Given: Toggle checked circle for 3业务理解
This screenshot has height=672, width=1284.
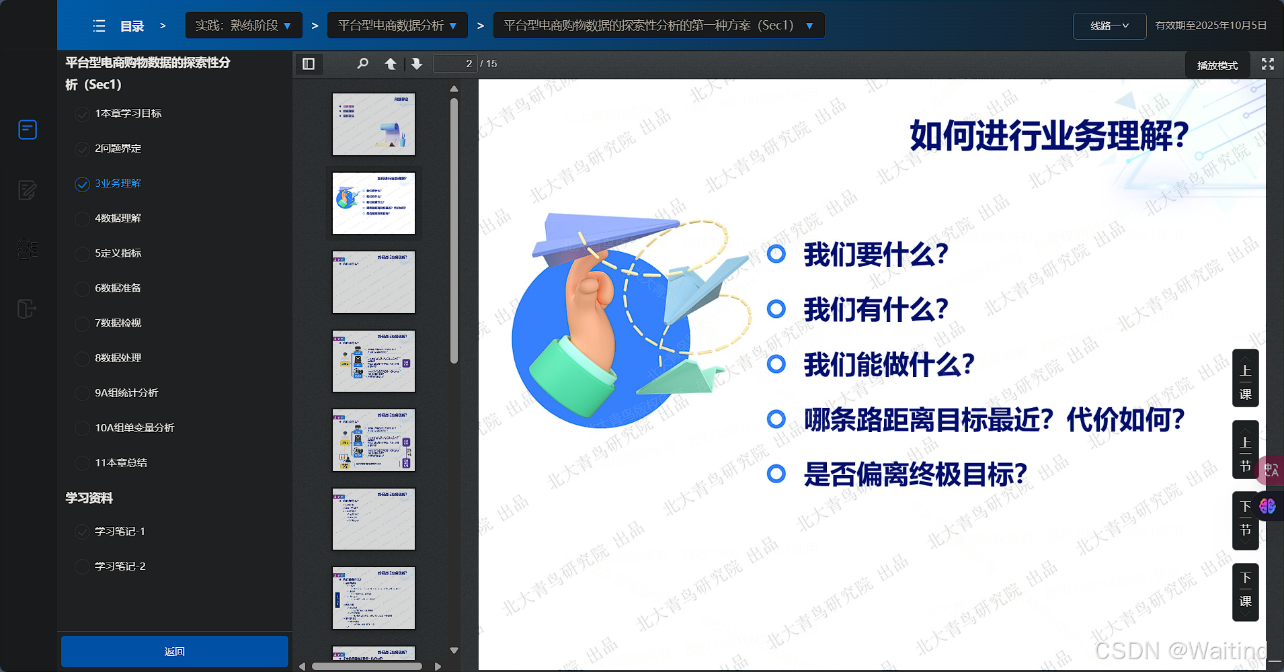Looking at the screenshot, I should 82,184.
